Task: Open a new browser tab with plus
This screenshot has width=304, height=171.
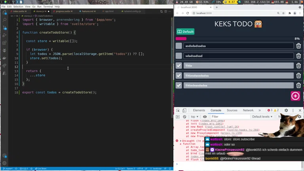Action: click(x=217, y=8)
